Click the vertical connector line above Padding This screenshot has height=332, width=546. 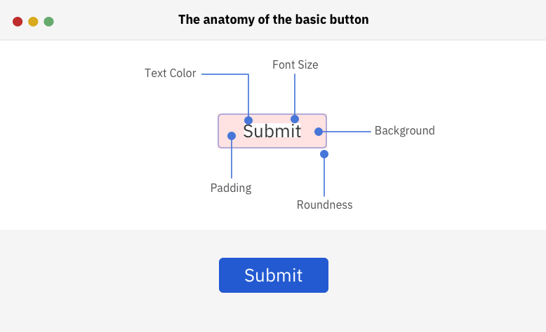[x=232, y=160]
